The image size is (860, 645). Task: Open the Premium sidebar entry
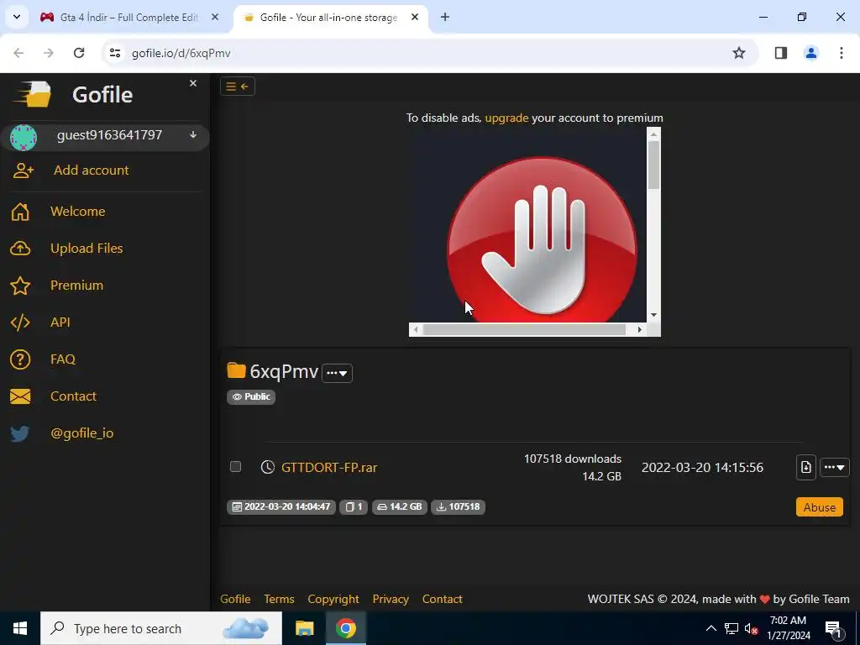(x=76, y=286)
